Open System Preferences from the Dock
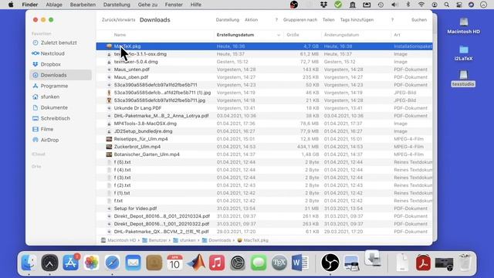This screenshot has width=494, height=278. pos(238,263)
